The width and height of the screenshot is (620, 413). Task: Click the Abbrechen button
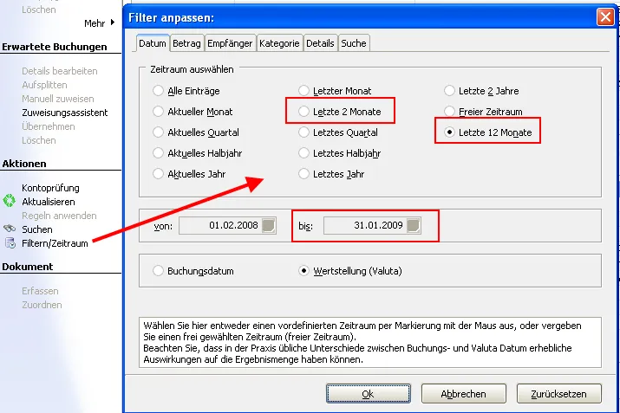pyautogui.click(x=463, y=393)
